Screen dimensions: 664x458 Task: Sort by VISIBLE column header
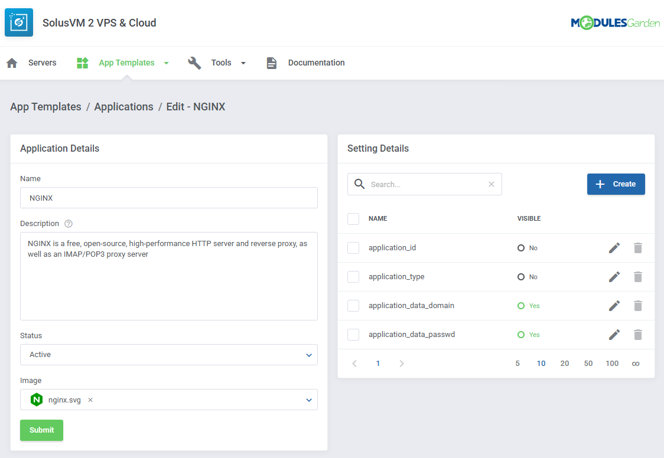click(529, 218)
